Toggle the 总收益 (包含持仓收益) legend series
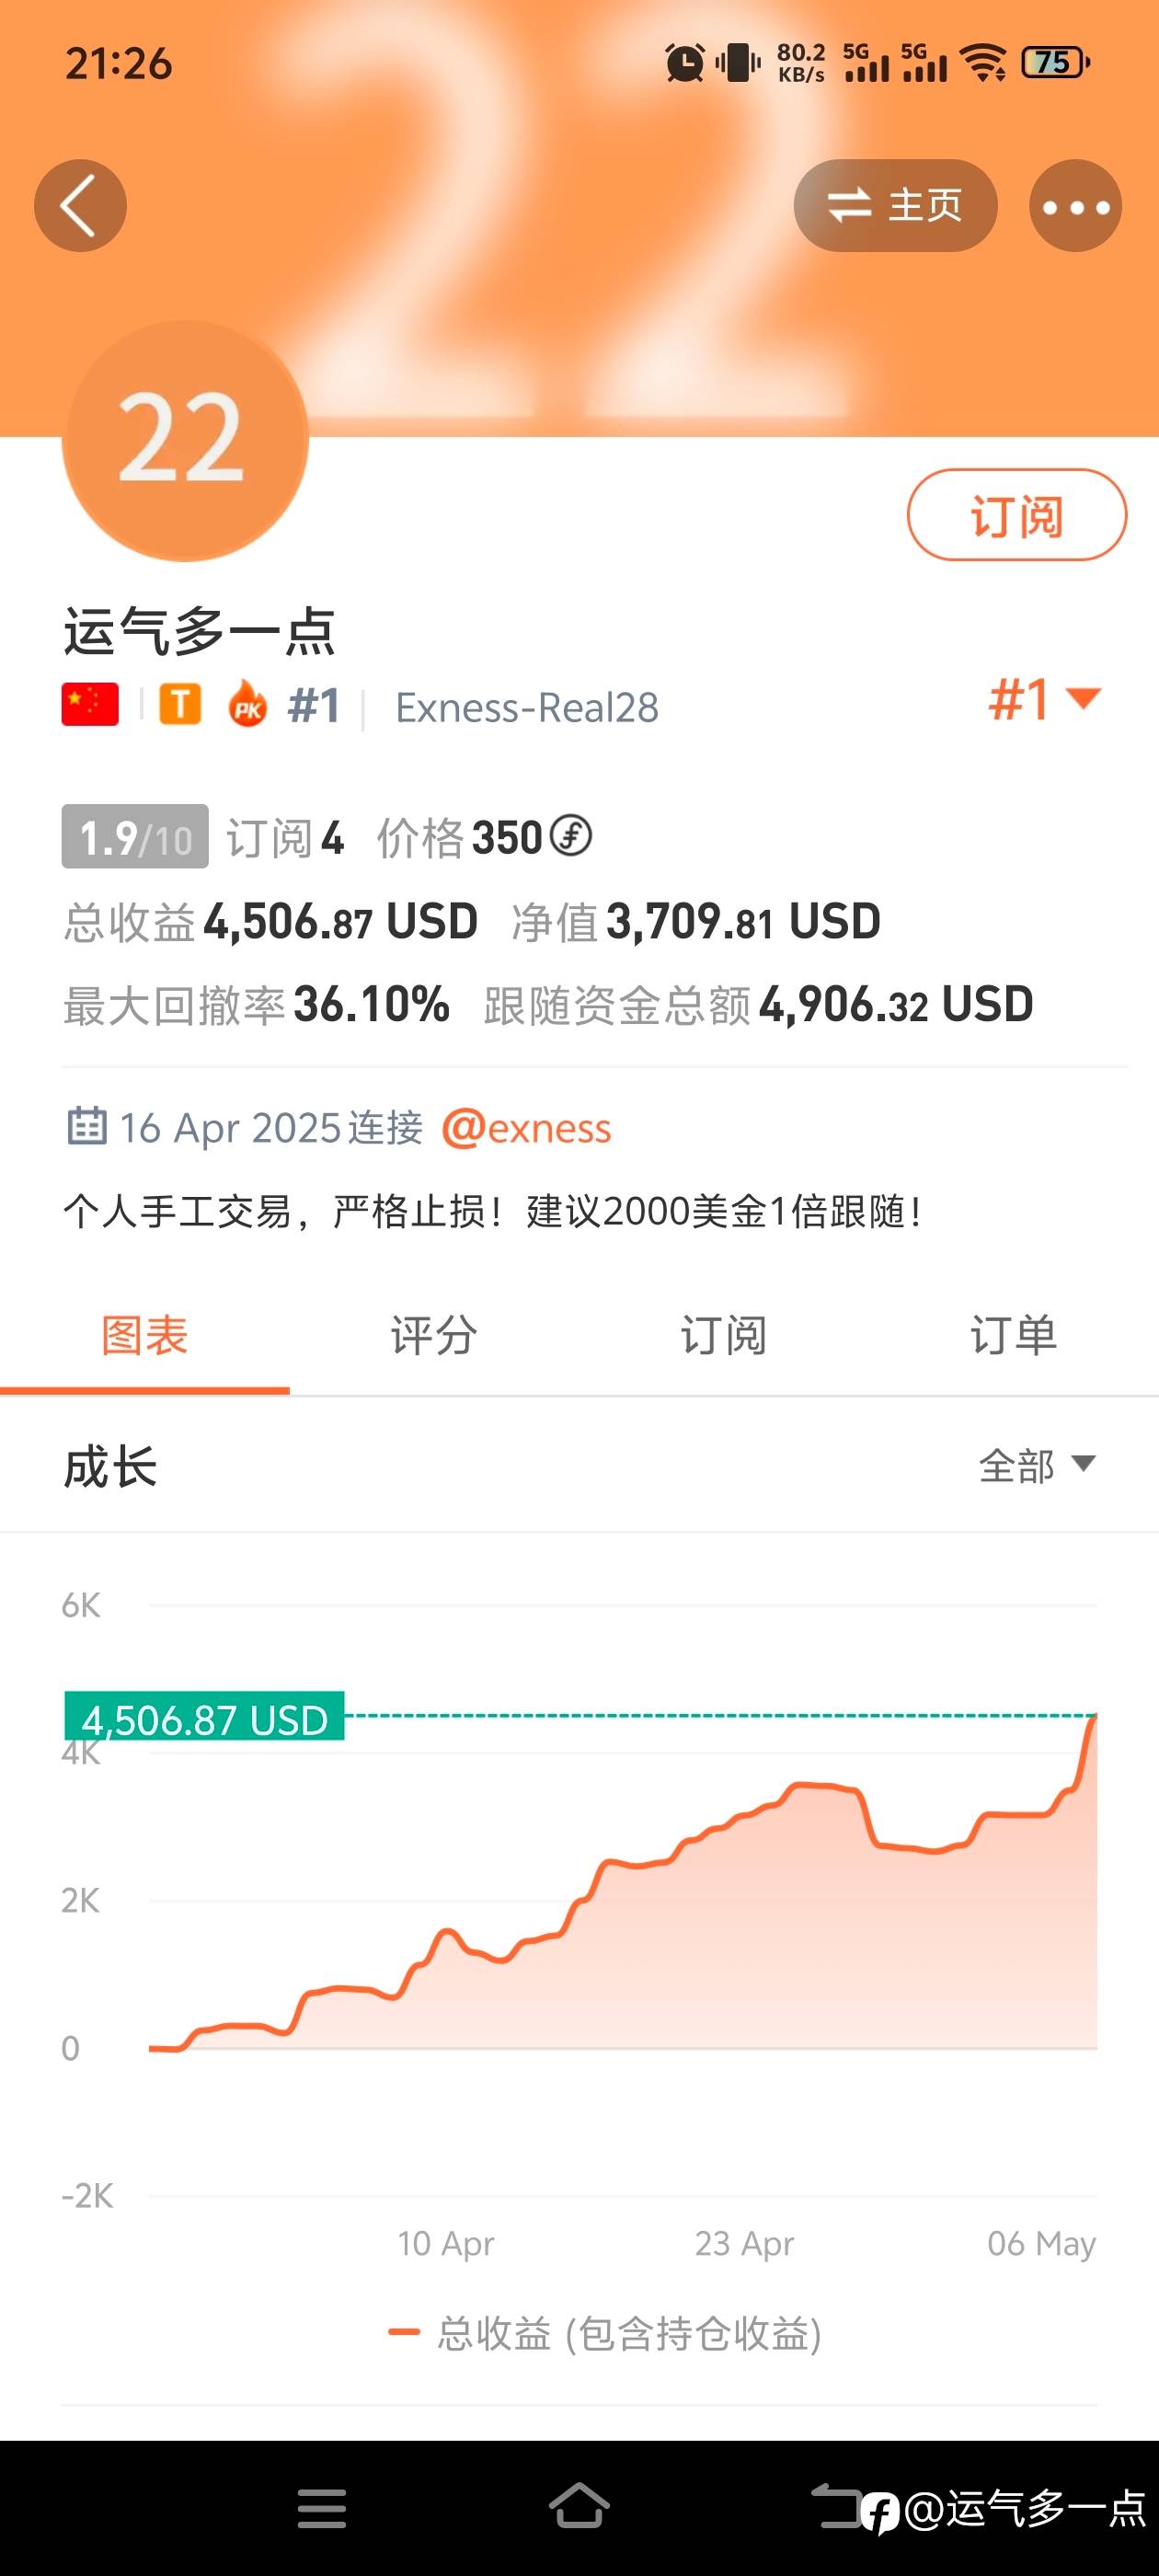The width and height of the screenshot is (1159, 2576). [605, 2334]
